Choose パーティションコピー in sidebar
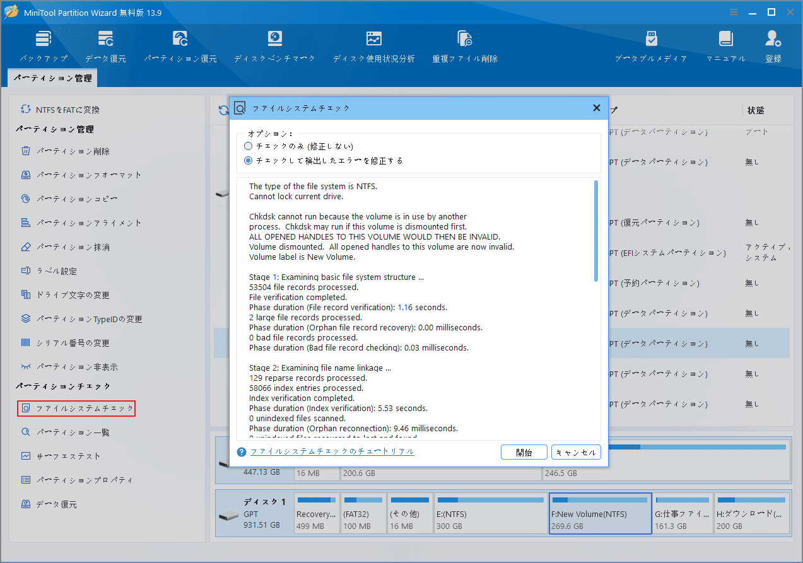The height and width of the screenshot is (563, 803). tap(69, 199)
